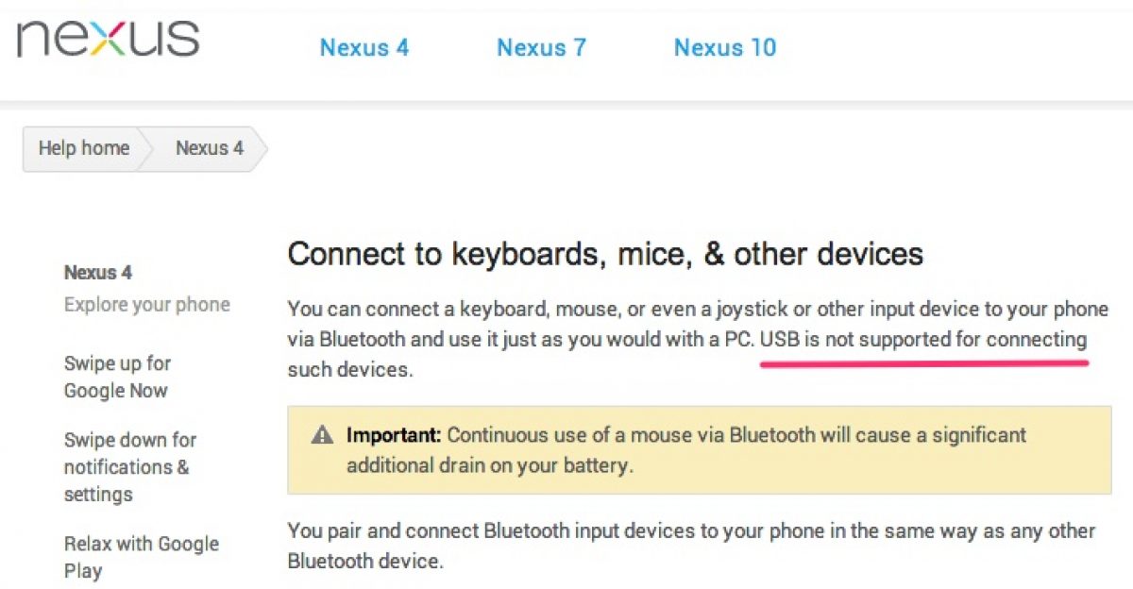This screenshot has height=589, width=1133.
Task: Select the Nexus 10 tab
Action: tap(724, 47)
